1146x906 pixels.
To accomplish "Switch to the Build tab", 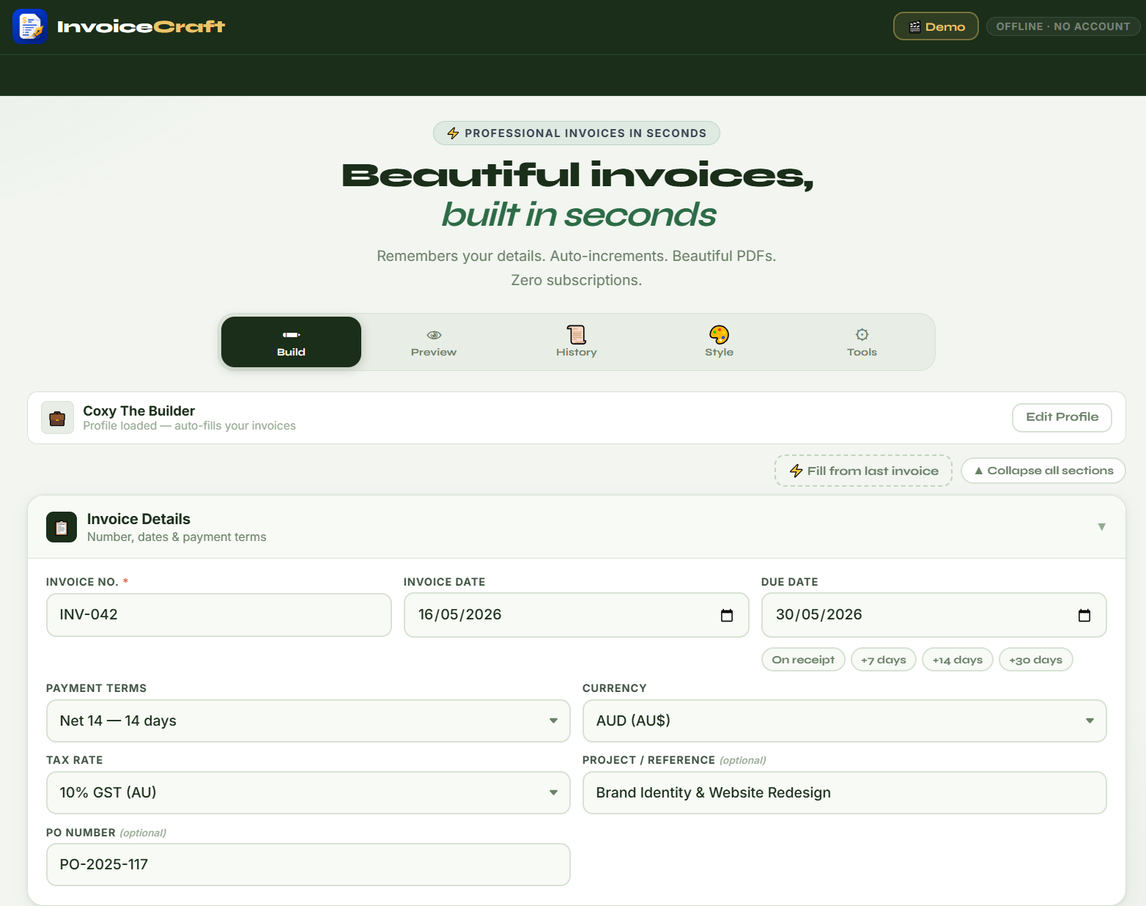I will 291,342.
